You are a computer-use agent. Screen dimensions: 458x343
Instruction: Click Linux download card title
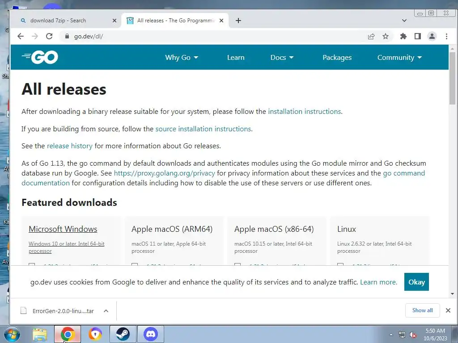tap(347, 229)
